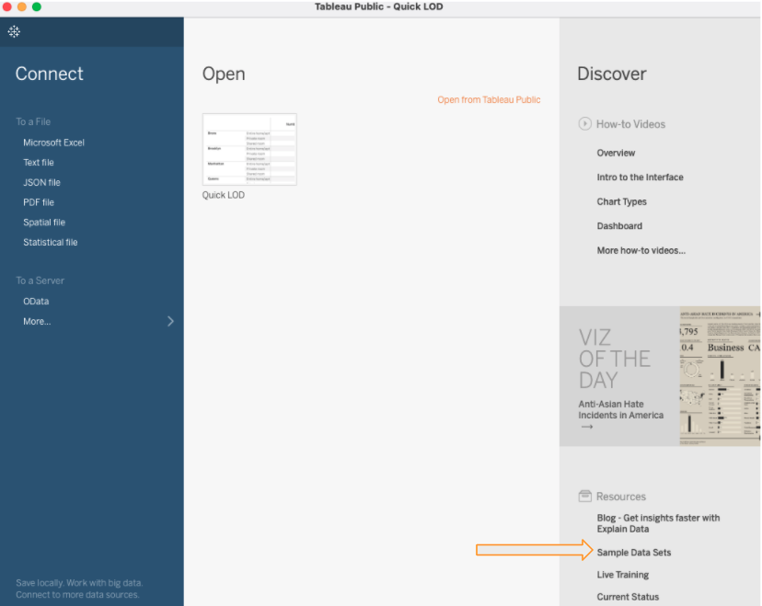Connect to OData server
Screen dimensions: 762x606
point(36,302)
